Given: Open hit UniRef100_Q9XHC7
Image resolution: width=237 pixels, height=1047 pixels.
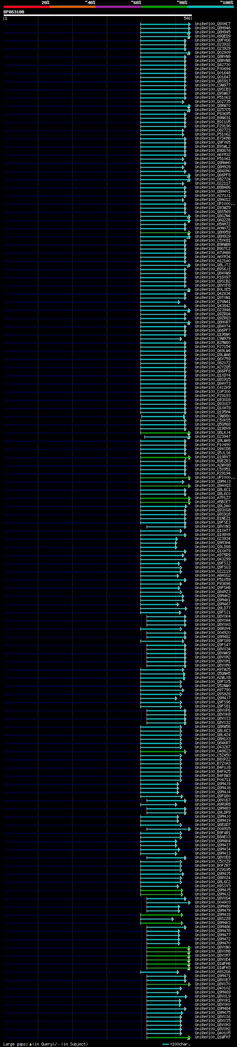Looking at the screenshot, I should click(213, 24).
